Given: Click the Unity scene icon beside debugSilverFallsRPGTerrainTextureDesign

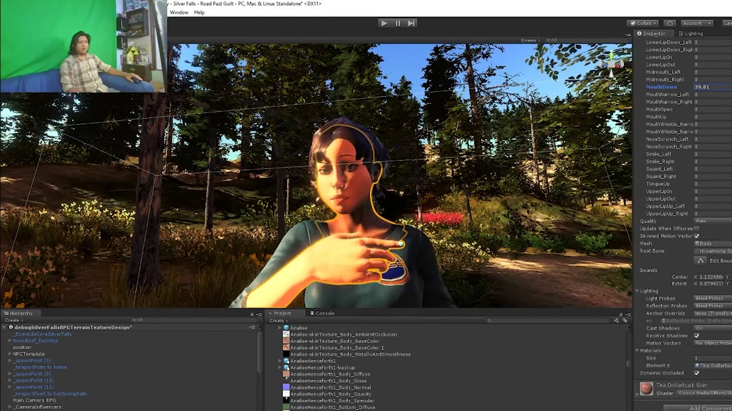Looking at the screenshot, I should click(10, 327).
